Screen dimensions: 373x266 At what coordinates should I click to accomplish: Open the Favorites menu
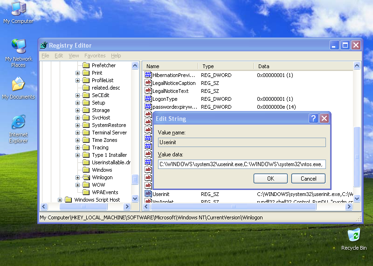[x=95, y=56]
